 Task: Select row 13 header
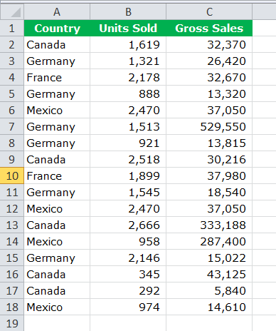12,225
